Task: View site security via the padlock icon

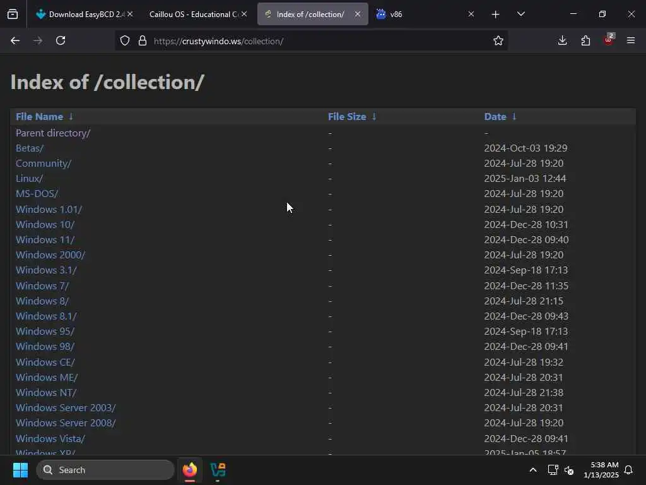Action: (x=143, y=41)
